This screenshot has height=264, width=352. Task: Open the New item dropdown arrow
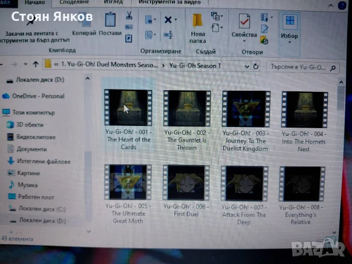click(222, 16)
